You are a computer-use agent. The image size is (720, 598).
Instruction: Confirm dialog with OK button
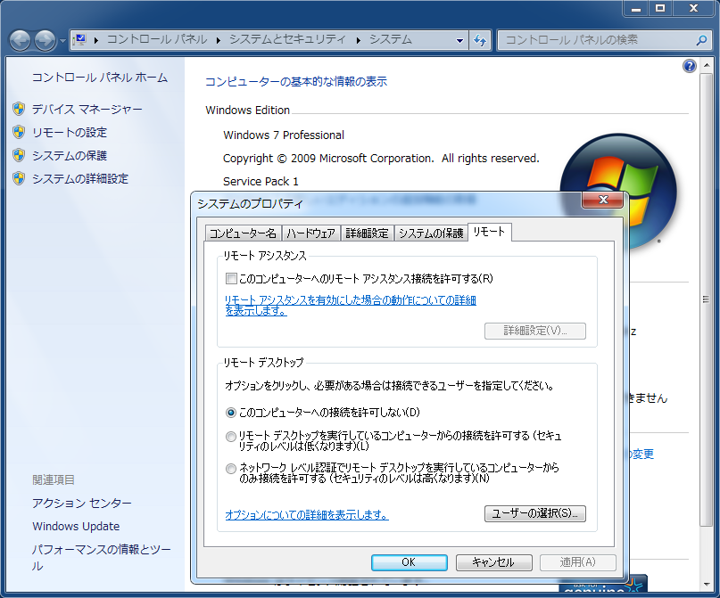(x=410, y=562)
